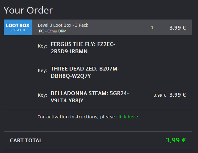Click the 3,99 € price in product row
The image size is (198, 153).
[x=178, y=28]
